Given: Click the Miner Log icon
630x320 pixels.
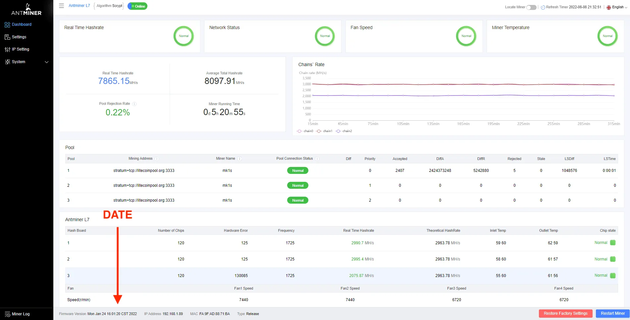Looking at the screenshot, I should coord(7,314).
